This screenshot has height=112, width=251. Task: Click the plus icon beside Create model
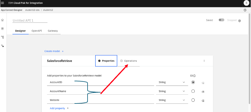tap(63, 51)
